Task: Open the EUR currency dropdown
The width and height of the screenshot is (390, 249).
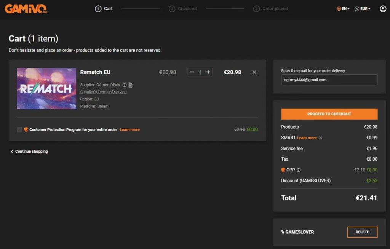Action: point(363,9)
